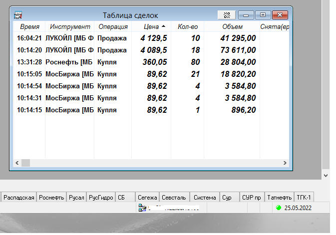Select the Роснефть deal at 13:31:28
This screenshot has width=336, height=235.
click(151, 62)
